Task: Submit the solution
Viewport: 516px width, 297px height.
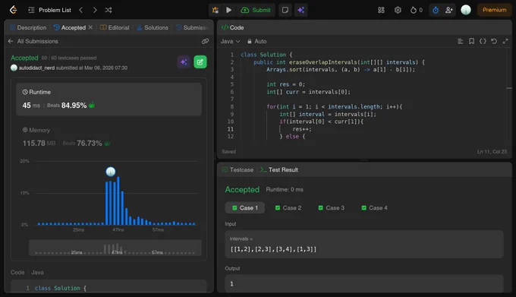Action: coord(256,10)
